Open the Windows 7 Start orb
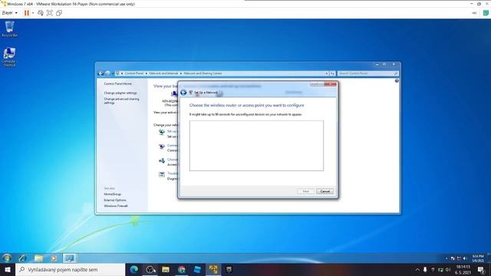 pyautogui.click(x=7, y=258)
